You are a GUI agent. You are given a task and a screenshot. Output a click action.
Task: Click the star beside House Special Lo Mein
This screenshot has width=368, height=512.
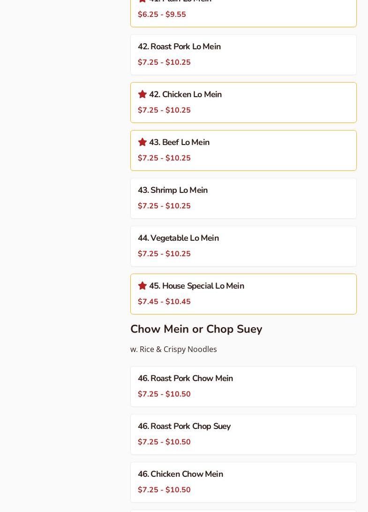pyautogui.click(x=143, y=286)
